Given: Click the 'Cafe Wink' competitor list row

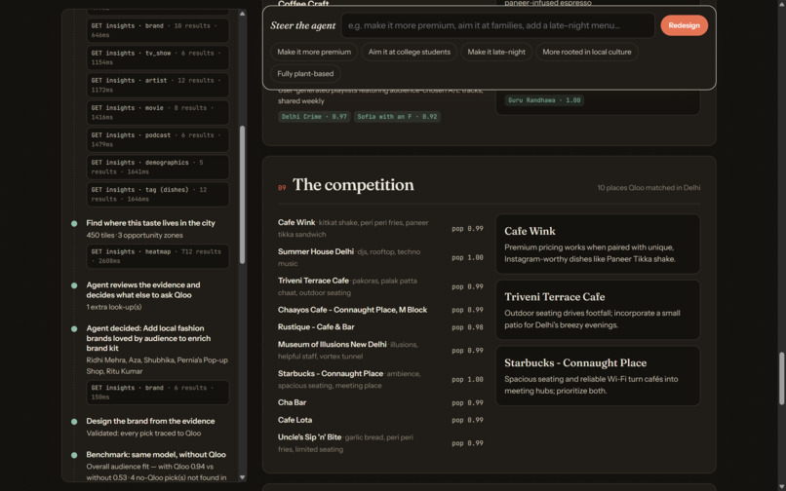Looking at the screenshot, I should pyautogui.click(x=380, y=229).
